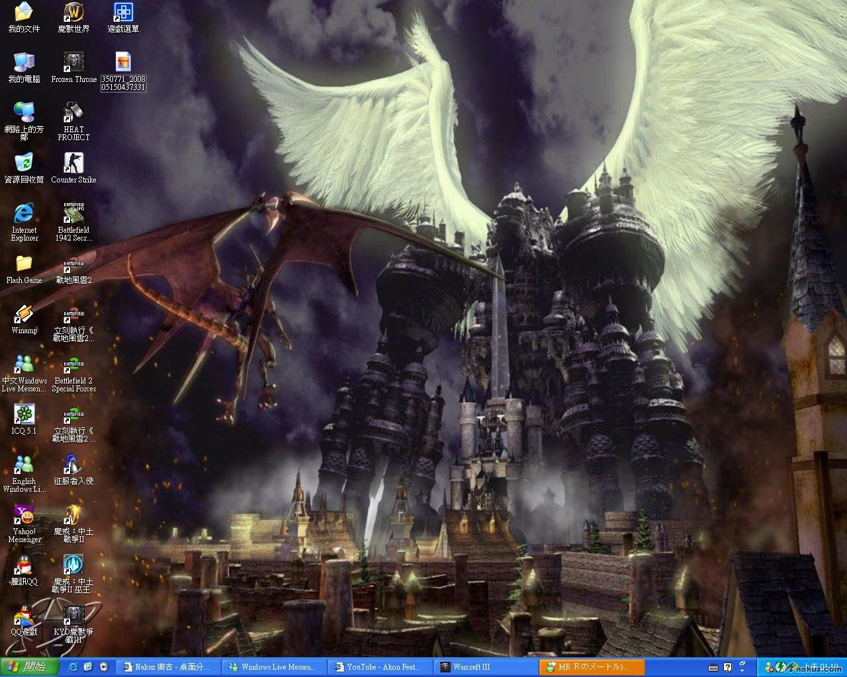Launch Internet Explorer from quick launch
847x677 pixels.
[x=73, y=667]
